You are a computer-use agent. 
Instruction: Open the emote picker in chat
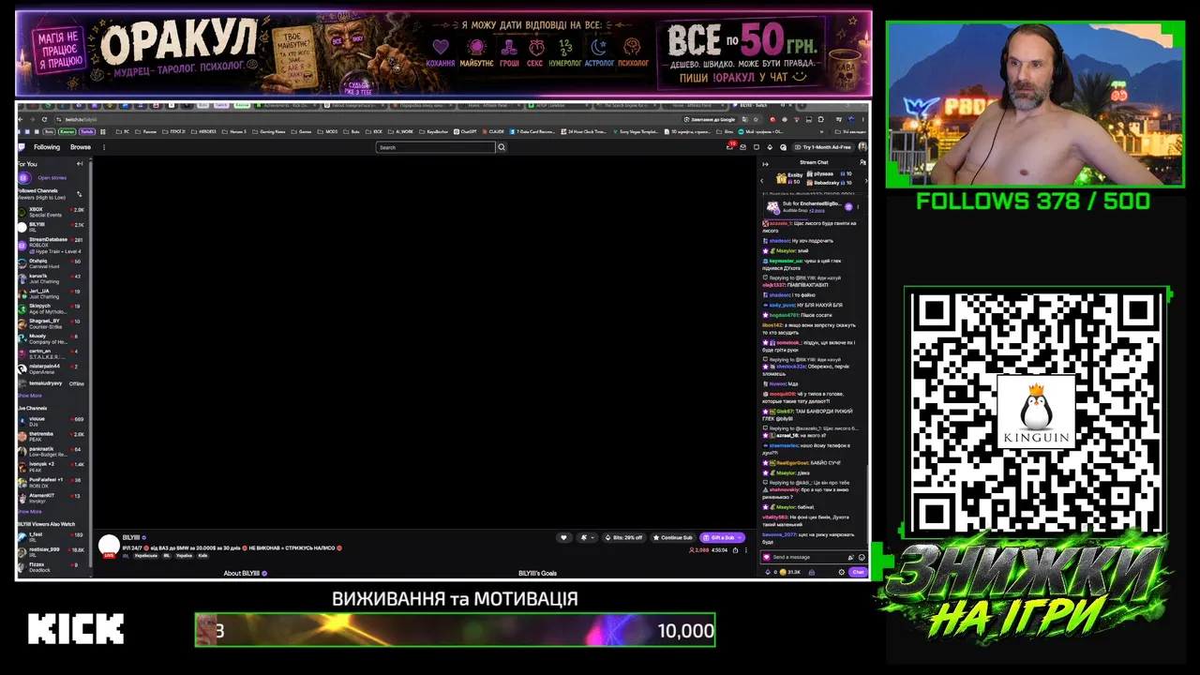pyautogui.click(x=862, y=557)
